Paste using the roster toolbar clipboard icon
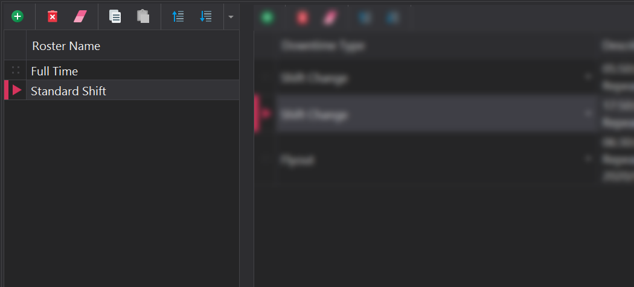 (143, 16)
